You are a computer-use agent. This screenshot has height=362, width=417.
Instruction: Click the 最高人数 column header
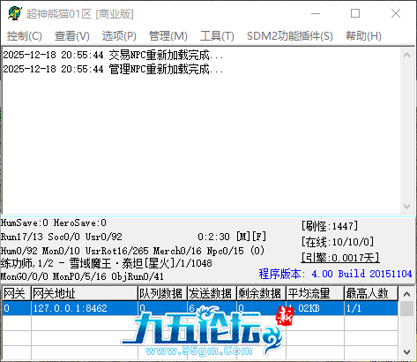[371, 293]
